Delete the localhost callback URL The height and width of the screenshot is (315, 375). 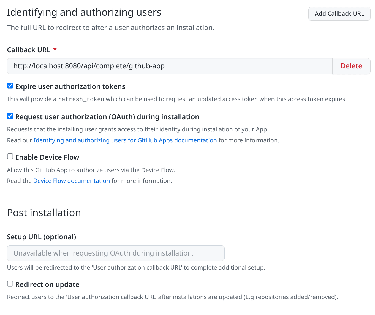(x=351, y=66)
